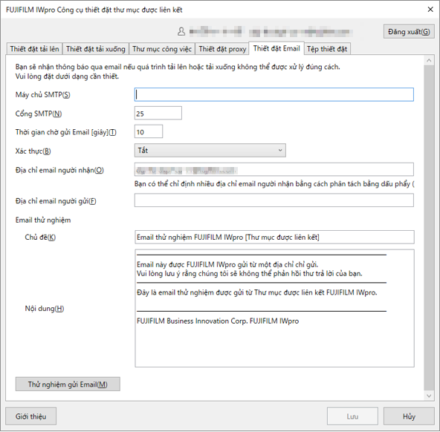Cancel with the Hủy button
Screen dimensions: 440x432
point(409,416)
